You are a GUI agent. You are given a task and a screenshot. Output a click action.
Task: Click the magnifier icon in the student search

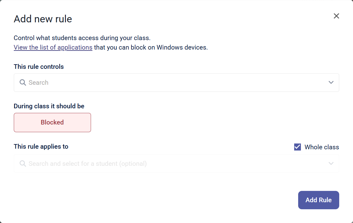coord(23,164)
